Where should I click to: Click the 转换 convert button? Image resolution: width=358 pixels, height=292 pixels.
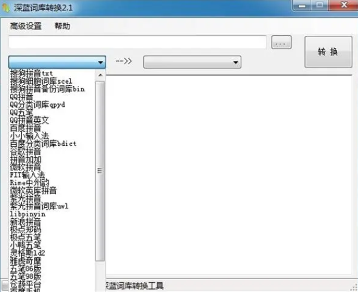(329, 52)
